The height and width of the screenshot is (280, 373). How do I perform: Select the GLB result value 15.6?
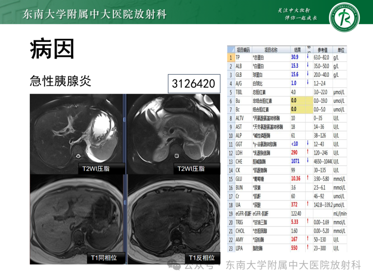pos(295,75)
